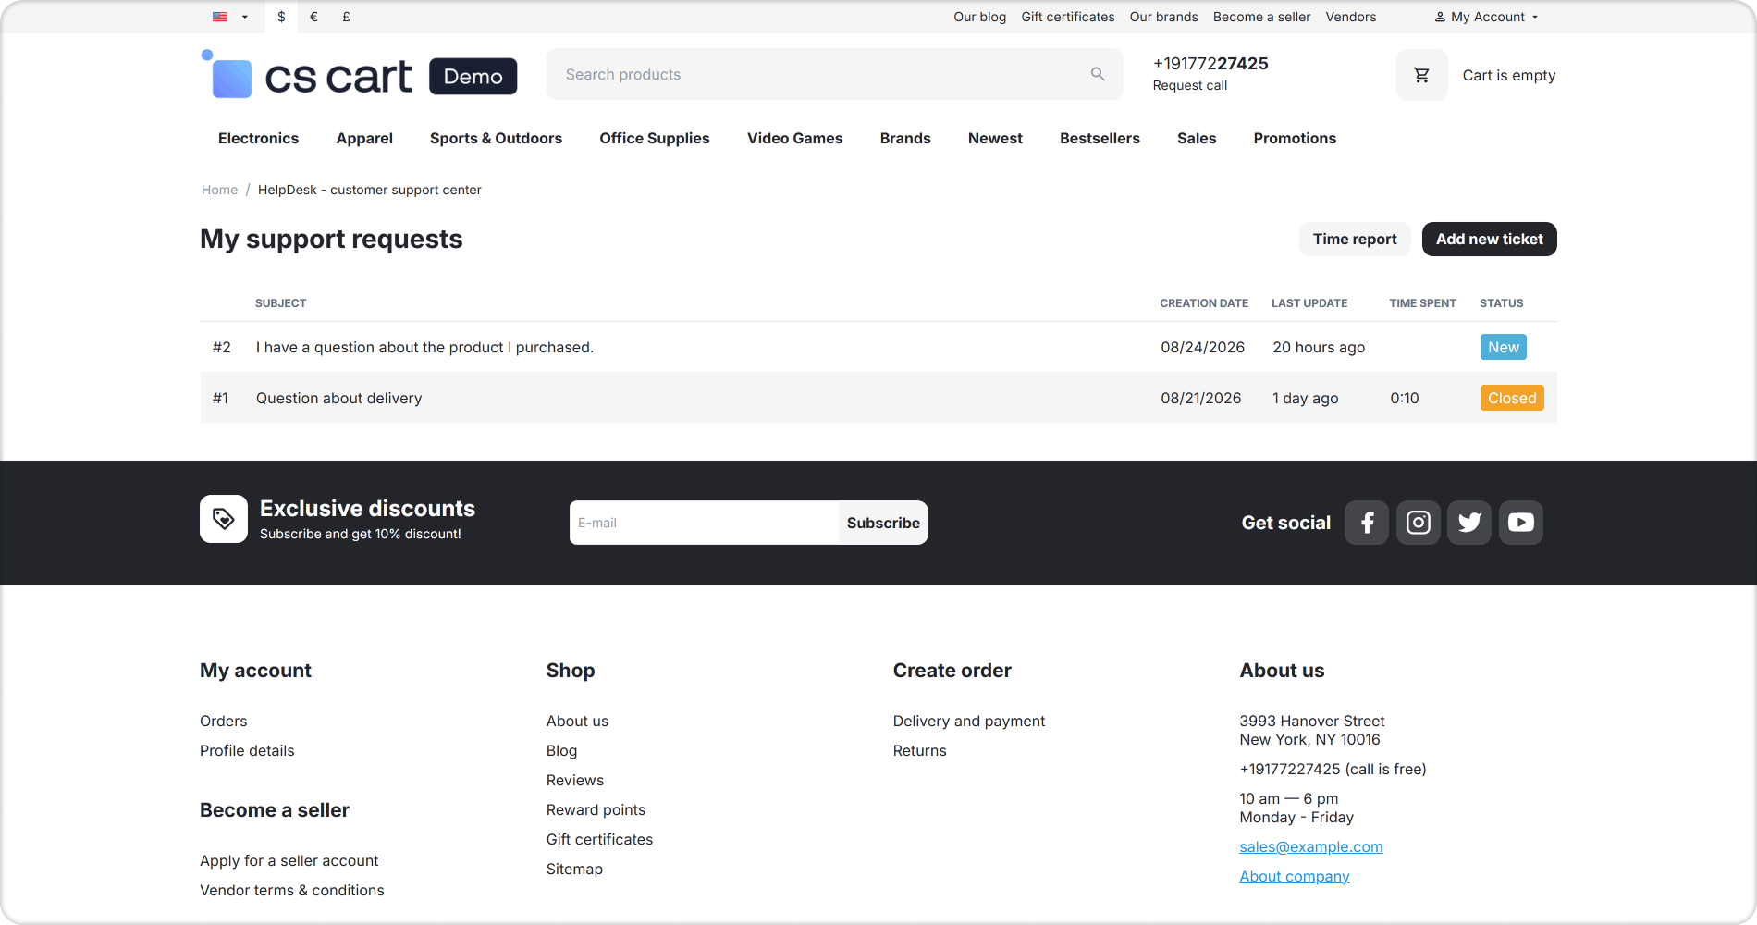
Task: Click the New status badge
Action: [x=1504, y=347]
